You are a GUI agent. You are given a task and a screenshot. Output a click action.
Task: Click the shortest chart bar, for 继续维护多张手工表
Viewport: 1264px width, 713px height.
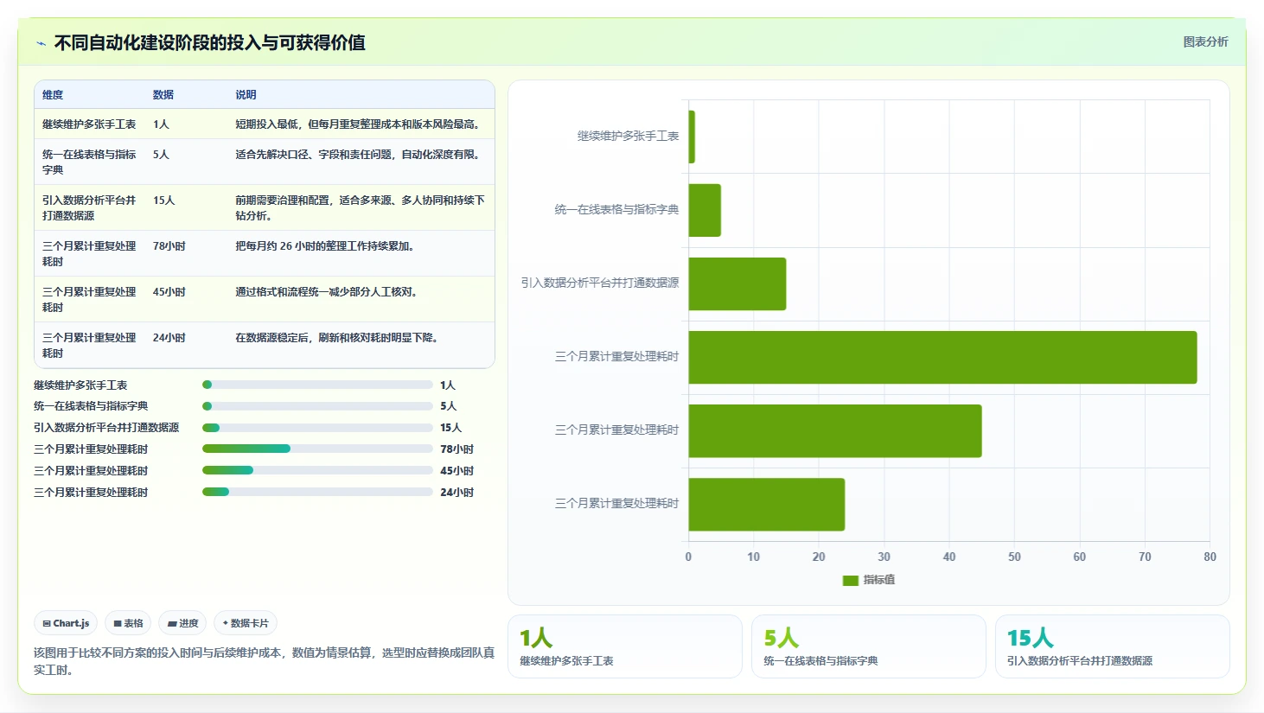[692, 137]
